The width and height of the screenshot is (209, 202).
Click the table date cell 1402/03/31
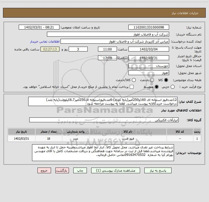(x=21, y=139)
